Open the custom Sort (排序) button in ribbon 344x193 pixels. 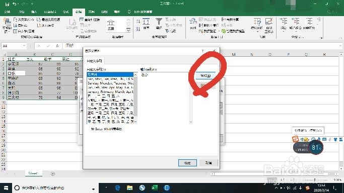(146, 24)
